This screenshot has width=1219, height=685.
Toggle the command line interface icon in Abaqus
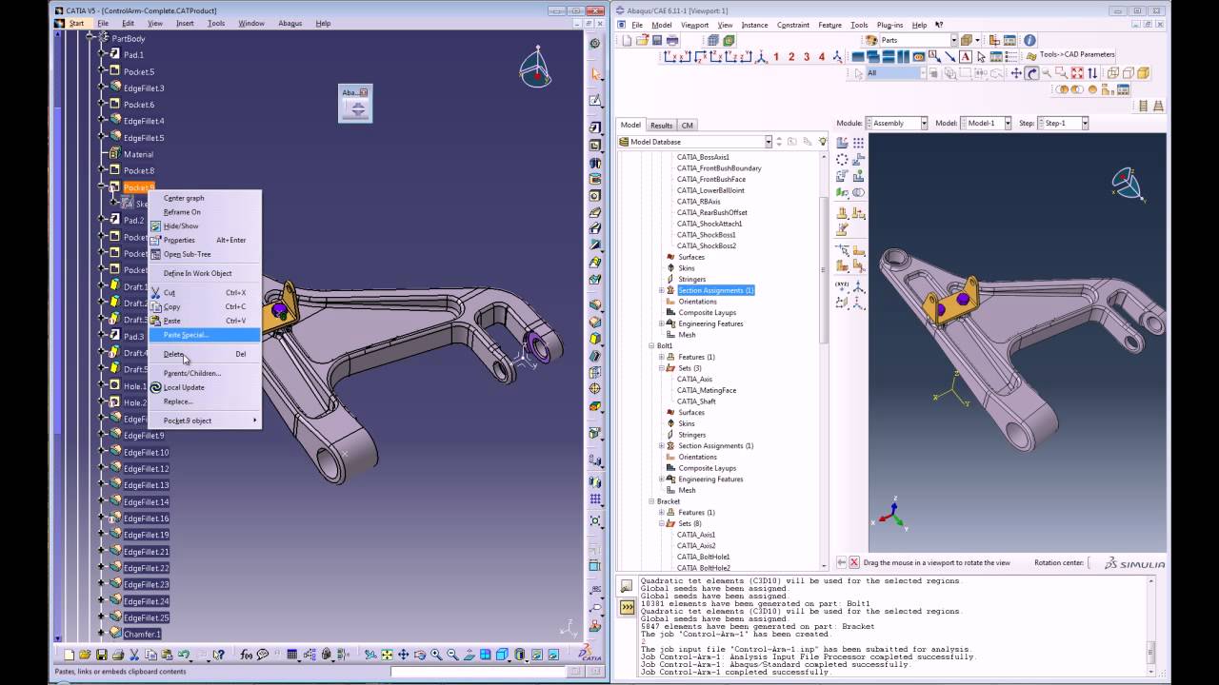tap(627, 608)
